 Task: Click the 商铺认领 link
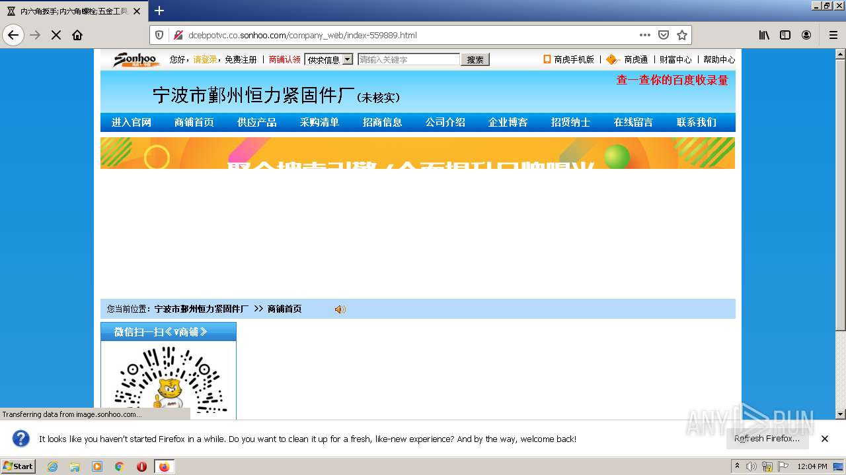(285, 59)
